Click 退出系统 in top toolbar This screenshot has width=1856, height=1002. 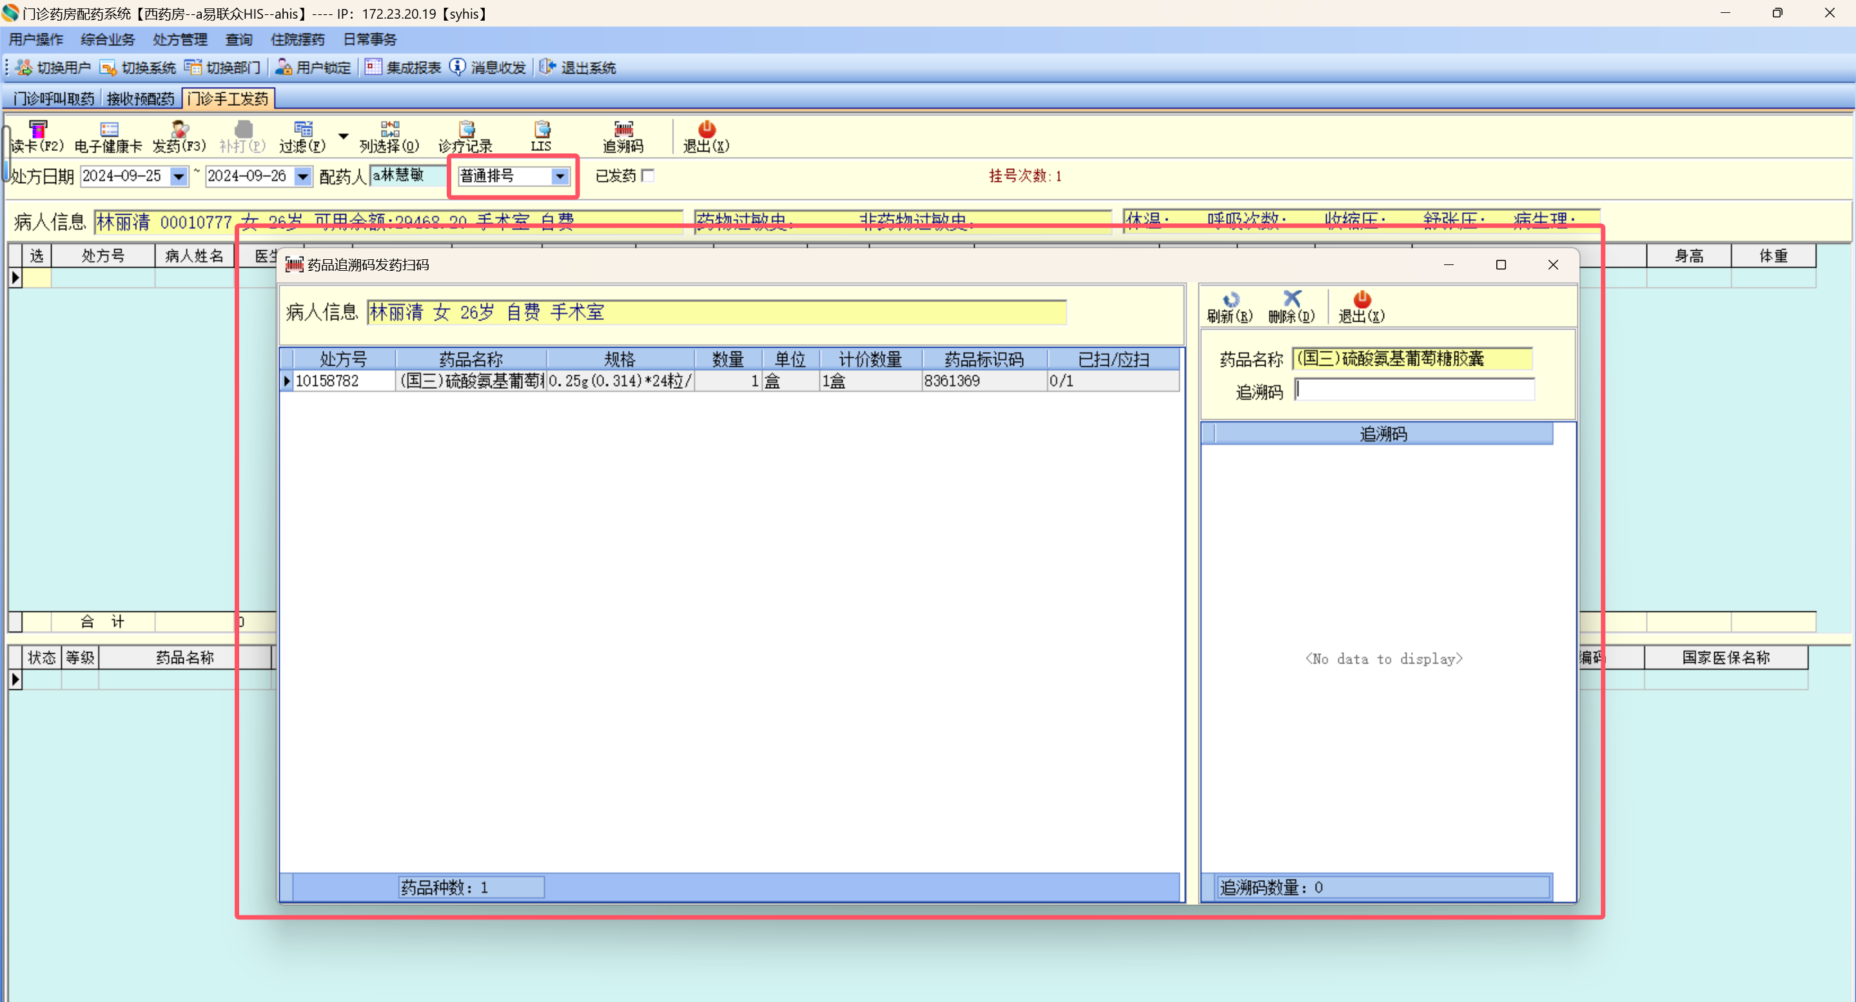(578, 68)
